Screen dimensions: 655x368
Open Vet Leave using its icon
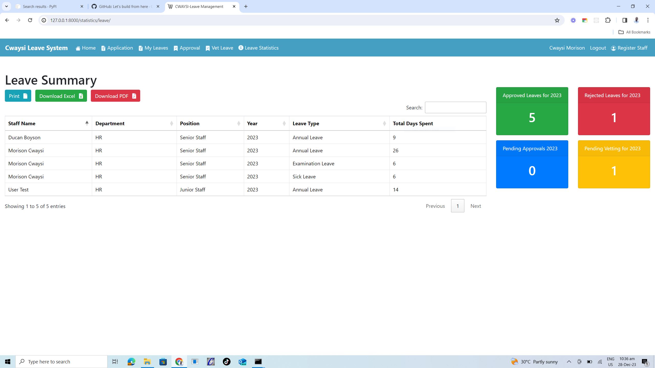click(208, 48)
